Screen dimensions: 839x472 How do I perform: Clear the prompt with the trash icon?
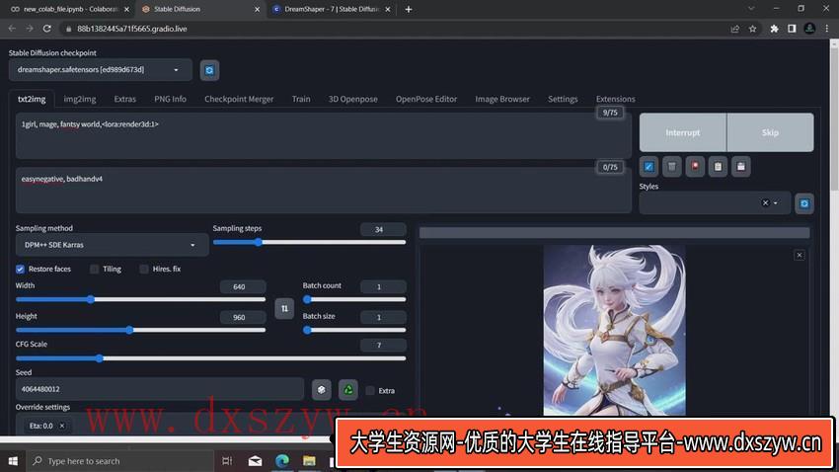click(x=671, y=167)
